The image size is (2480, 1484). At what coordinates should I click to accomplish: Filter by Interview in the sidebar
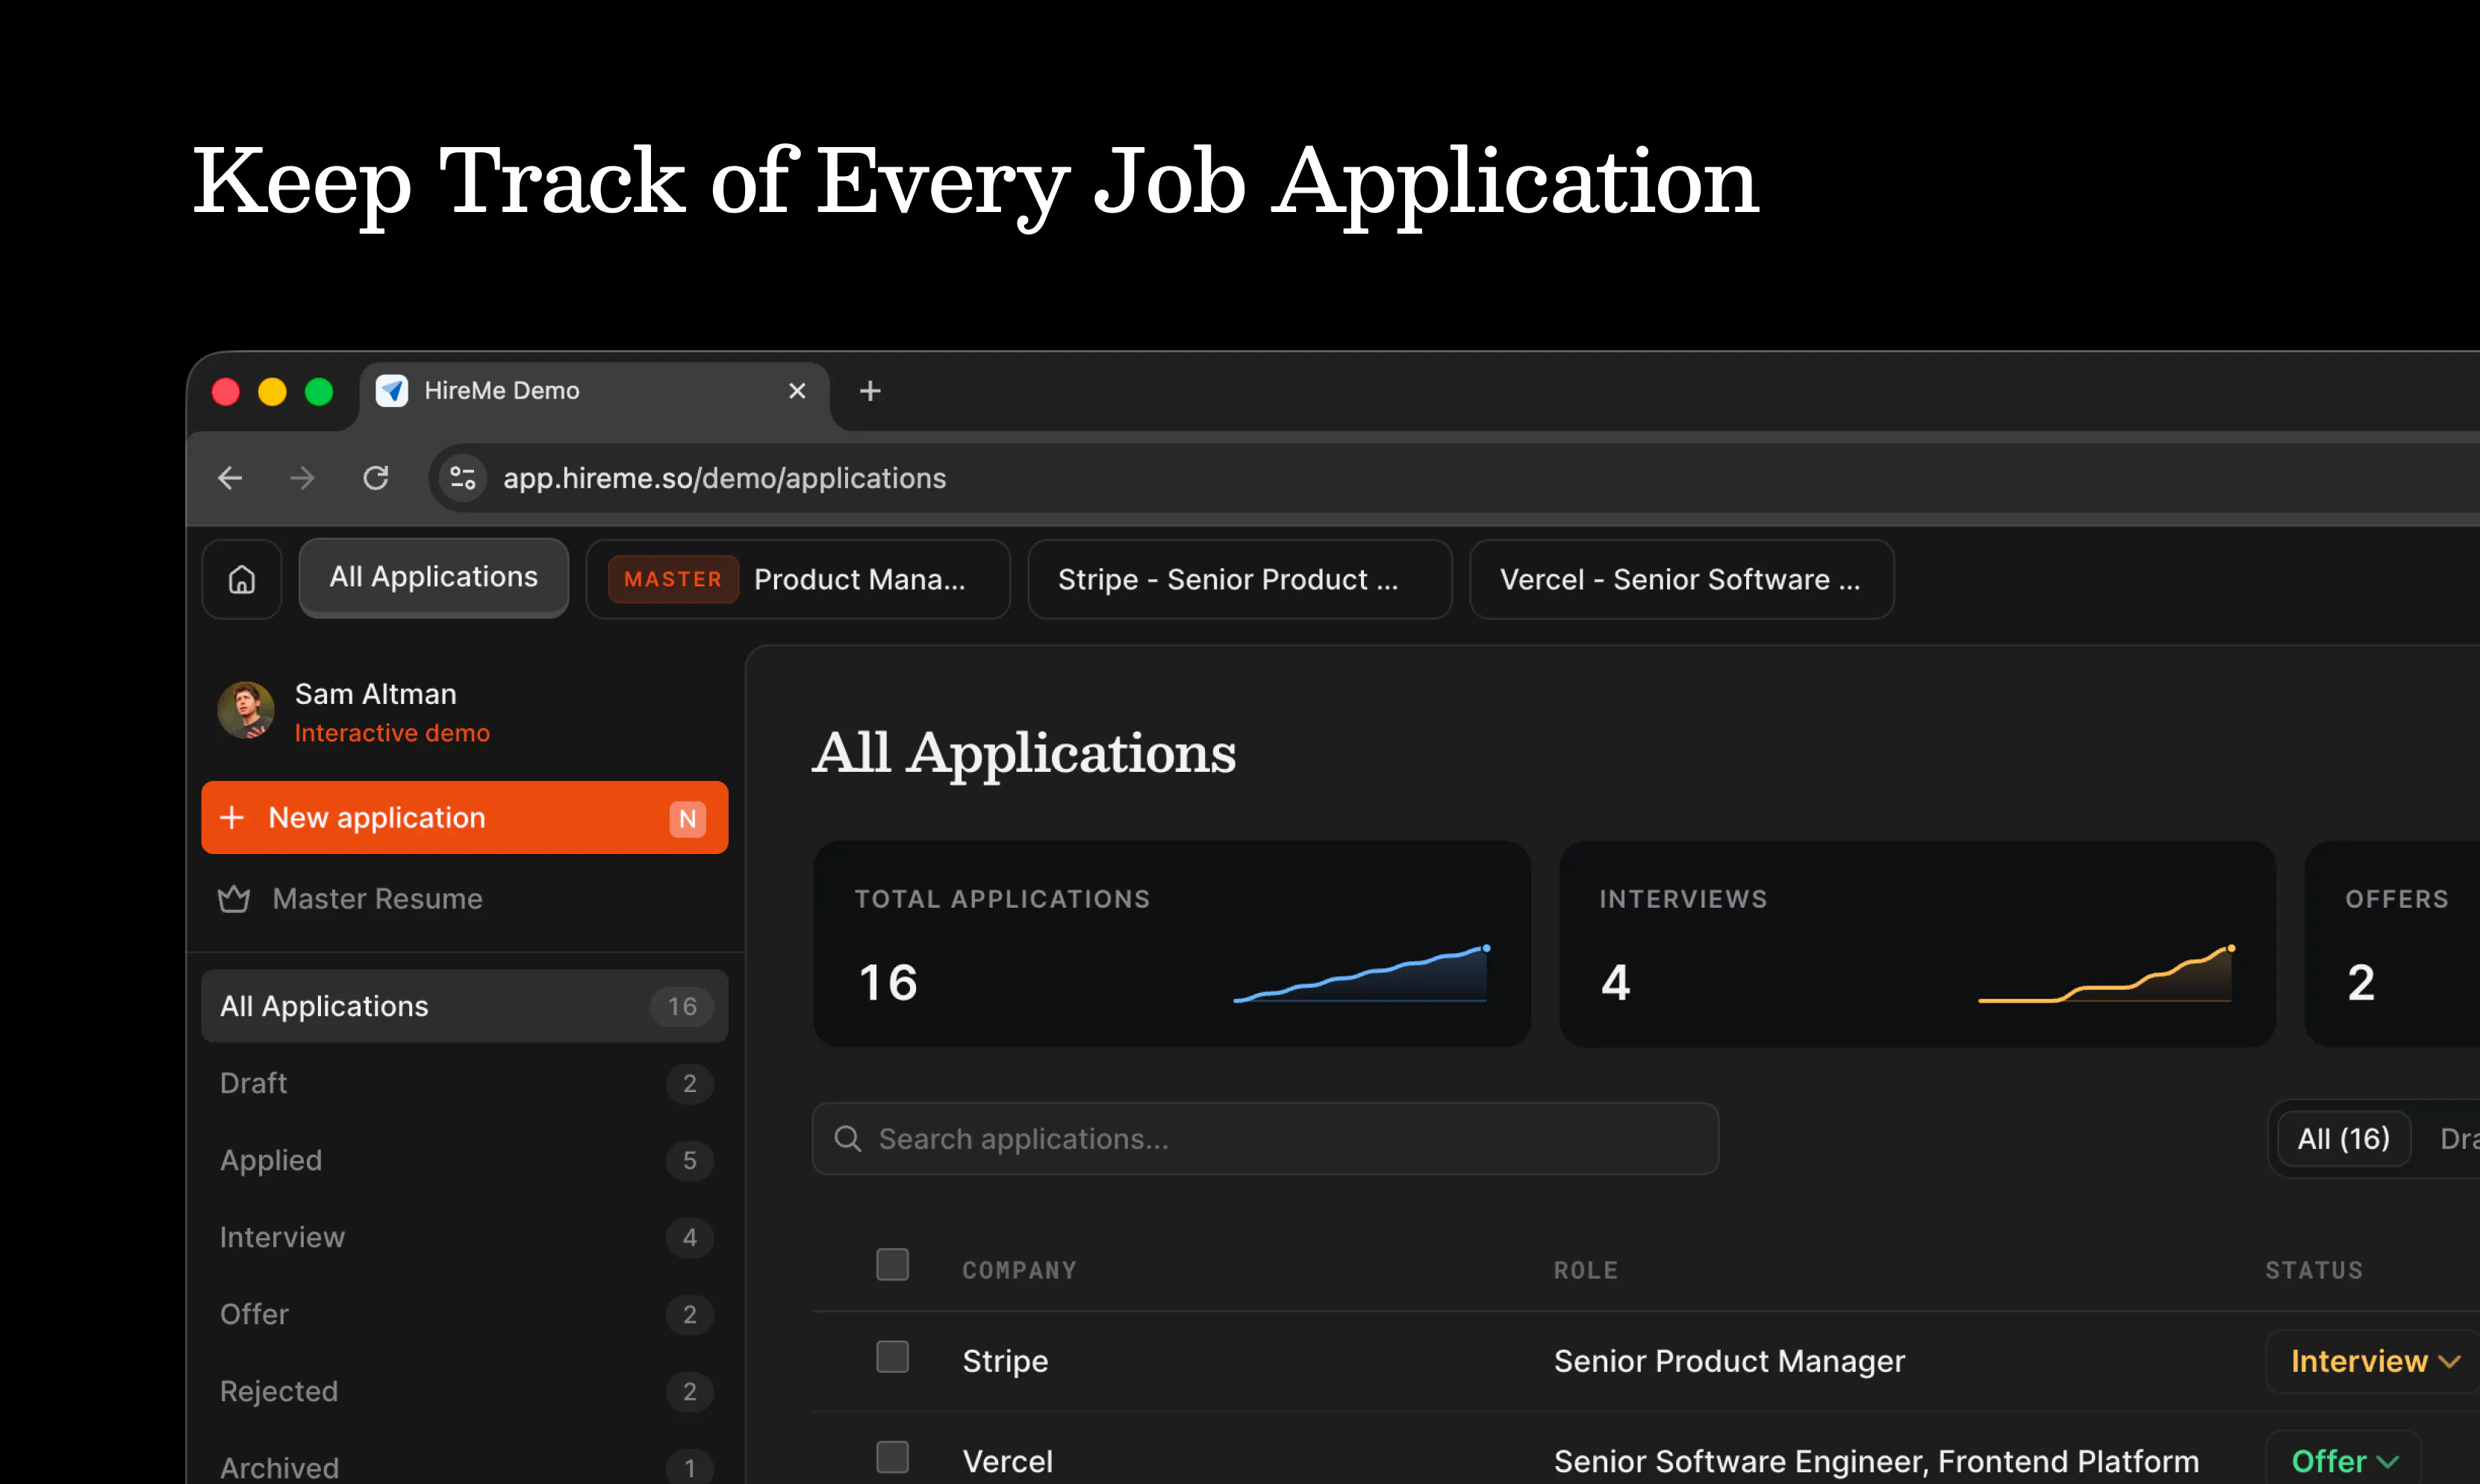click(x=465, y=1237)
